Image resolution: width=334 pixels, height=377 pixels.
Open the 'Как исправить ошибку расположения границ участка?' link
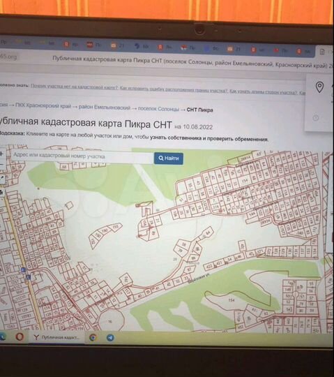click(x=174, y=89)
